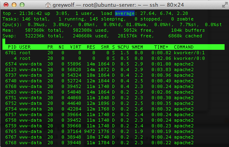Viewport: 229px width, 147px height.
Task: Click the COMMAND column header
Action: pyautogui.click(x=184, y=47)
